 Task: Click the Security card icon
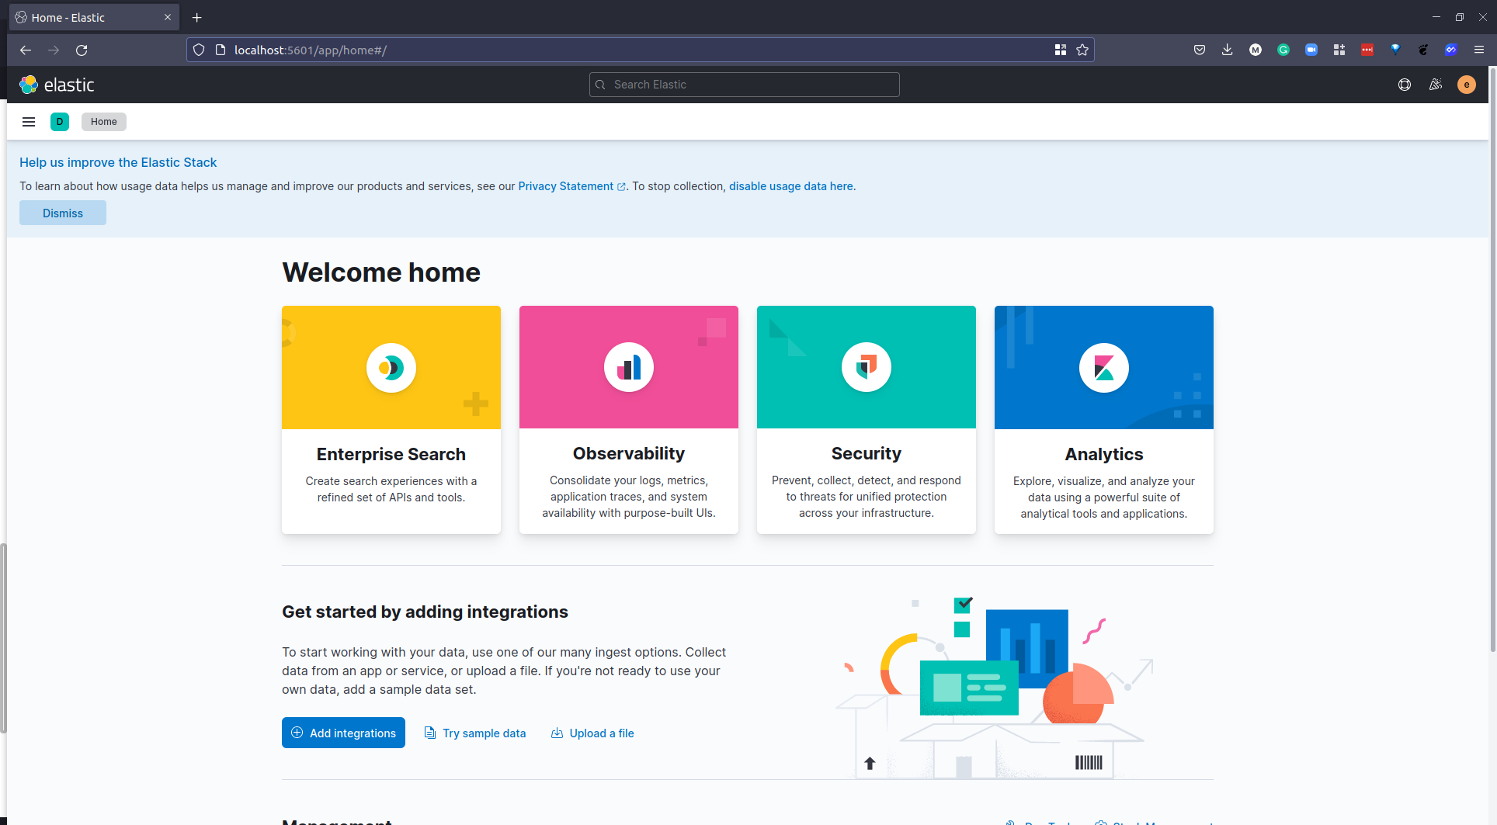point(867,368)
